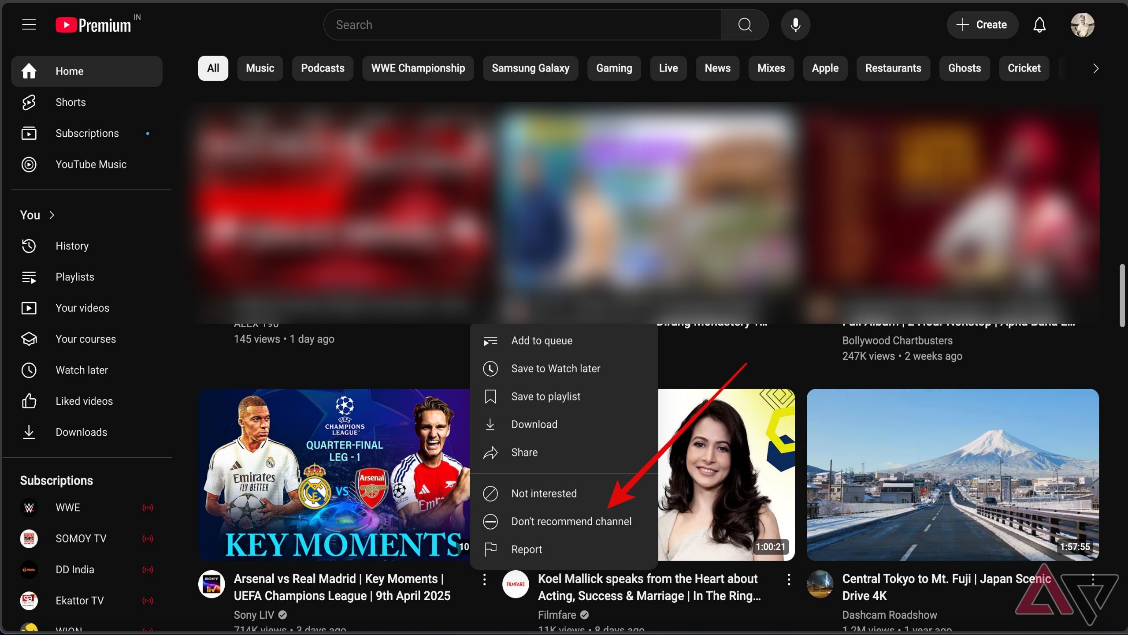Image resolution: width=1128 pixels, height=635 pixels.
Task: Go to Home in the sidebar
Action: point(87,71)
